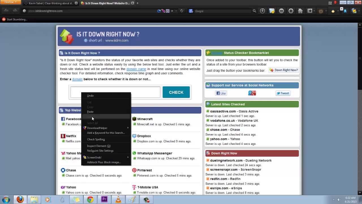Image resolution: width=362 pixels, height=204 pixels.
Task: Click the Minecraft block icon
Action: 134,119
